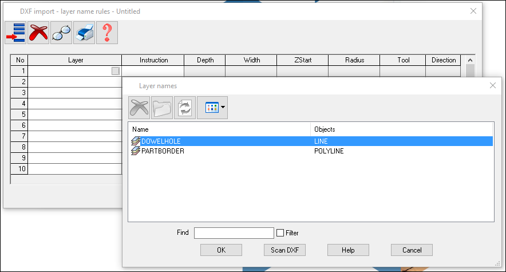Click the Direction column header
Image resolution: width=506 pixels, height=272 pixels.
(444, 60)
